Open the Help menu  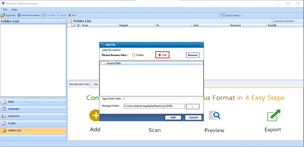(x=14, y=9)
